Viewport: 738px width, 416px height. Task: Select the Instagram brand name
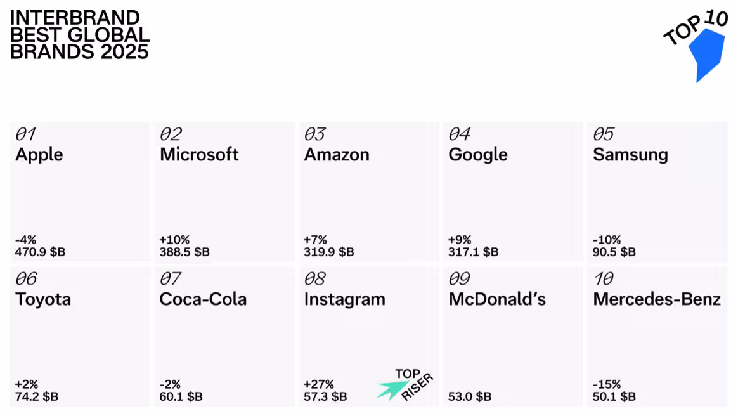pyautogui.click(x=344, y=299)
